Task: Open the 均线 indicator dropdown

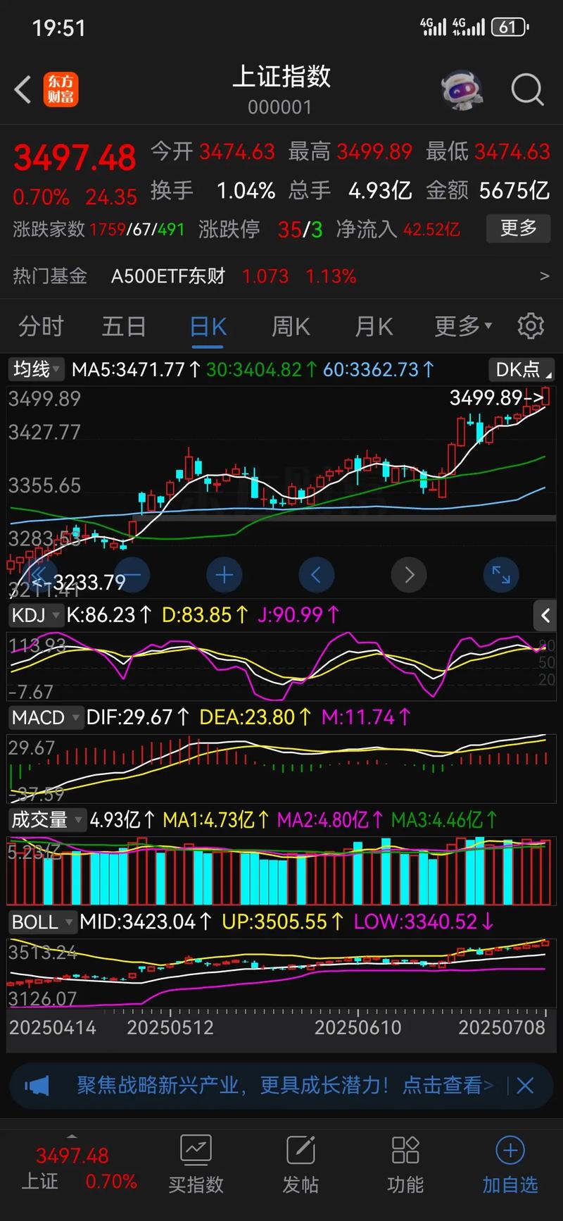Action: 37,369
